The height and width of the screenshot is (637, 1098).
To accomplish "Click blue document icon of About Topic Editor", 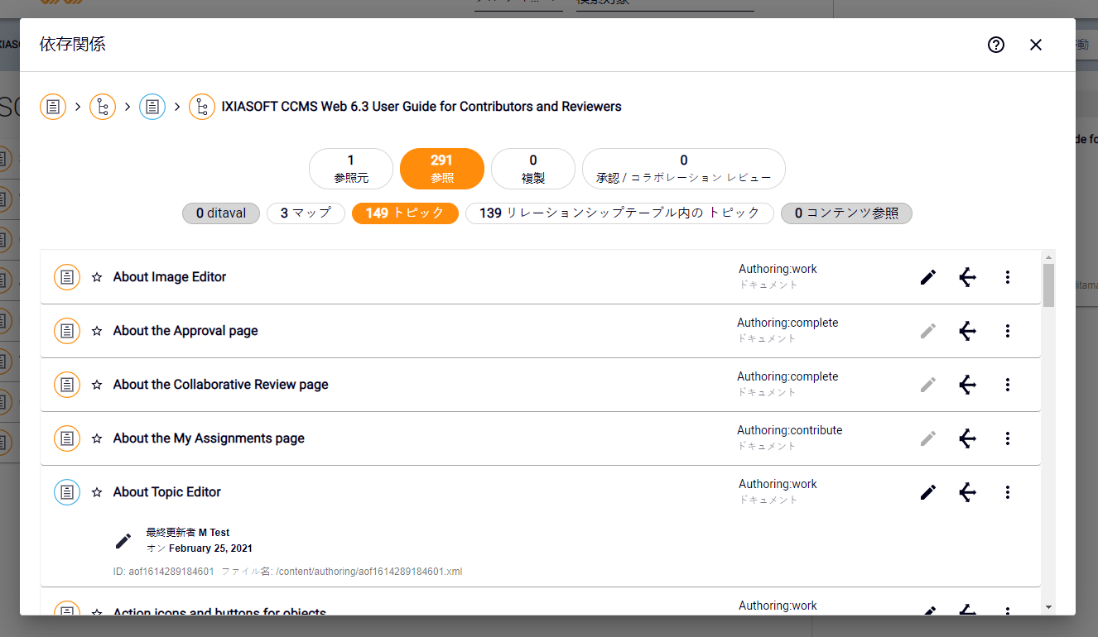I will point(67,492).
